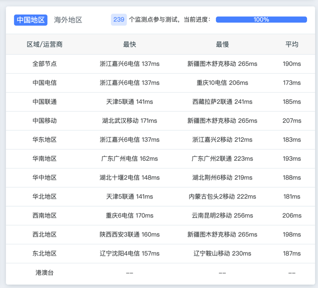Click 新疆图木舒克移动 265ms in 全部节点 row

click(x=222, y=64)
